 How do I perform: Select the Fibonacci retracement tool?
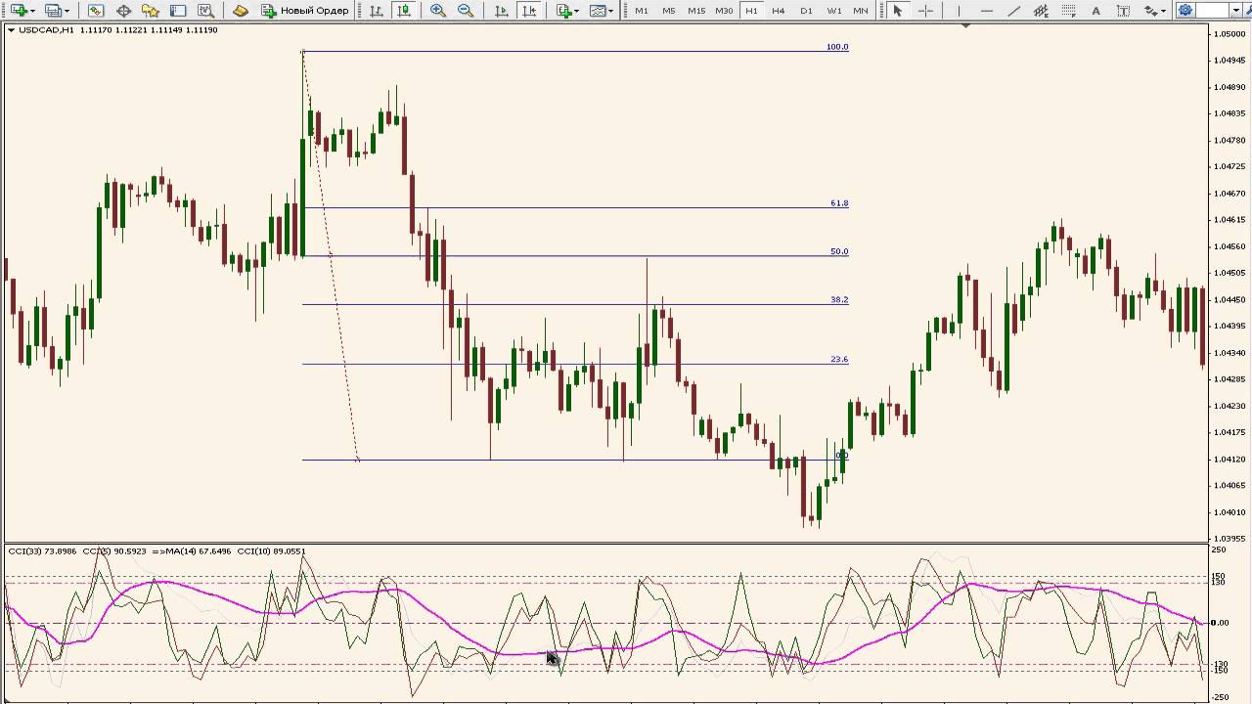[x=1069, y=11]
